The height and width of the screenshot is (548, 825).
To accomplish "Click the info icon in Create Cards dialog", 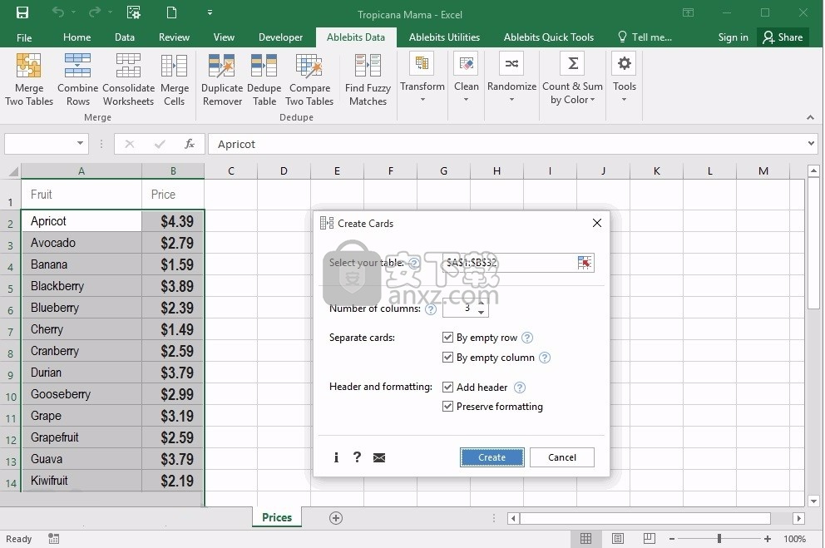I will (336, 457).
